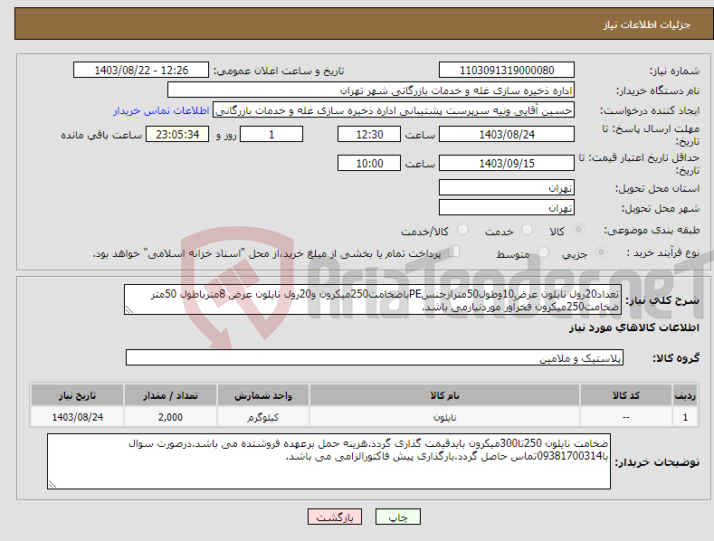Click the نام دستگاه خریدار label

(658, 90)
